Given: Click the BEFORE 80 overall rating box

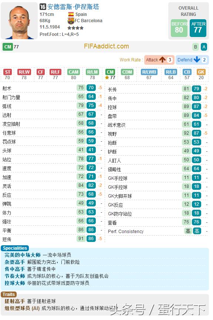Looking at the screenshot, I should (179, 28).
